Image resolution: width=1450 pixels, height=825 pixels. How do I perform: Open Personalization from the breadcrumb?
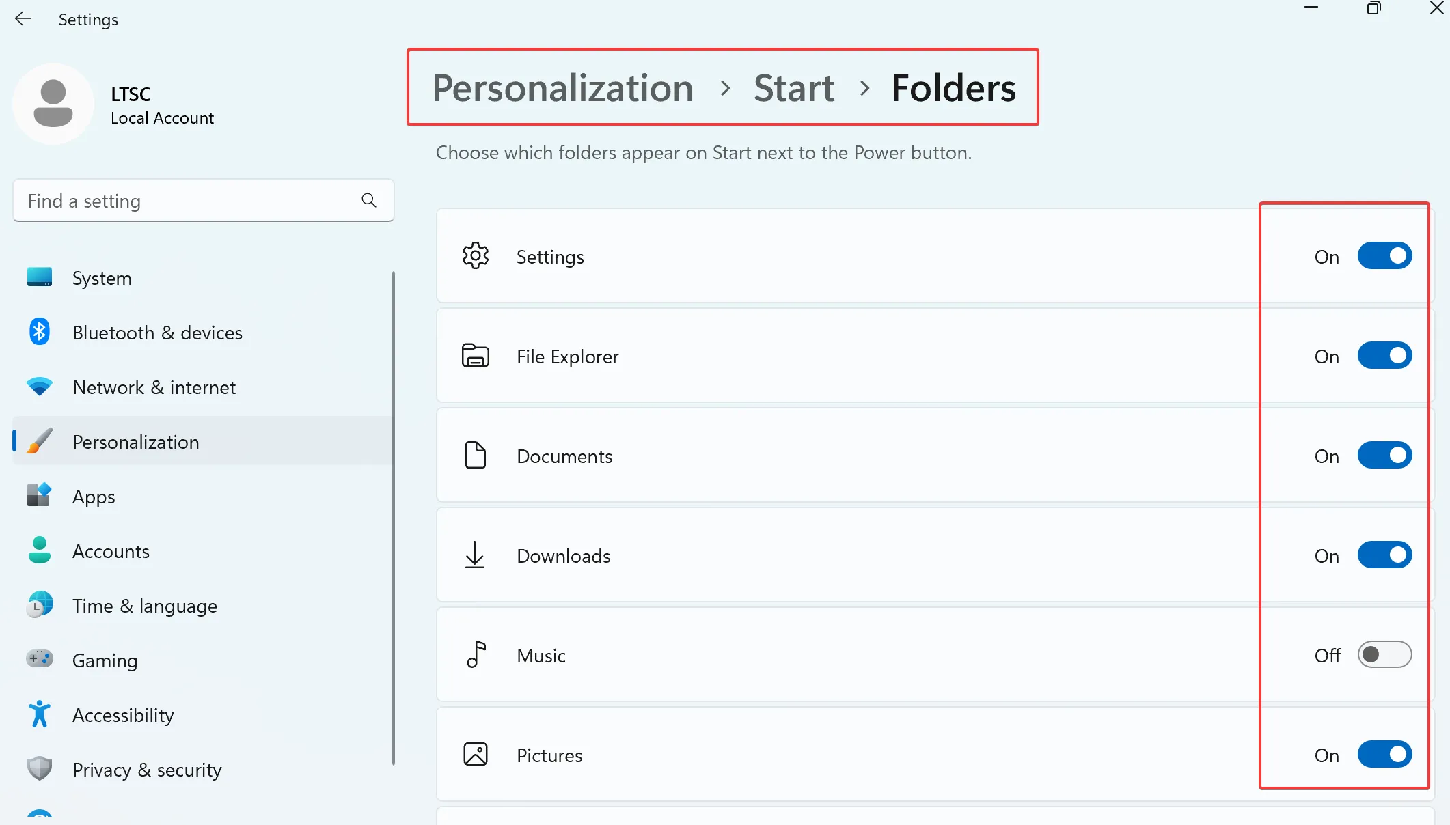point(562,87)
